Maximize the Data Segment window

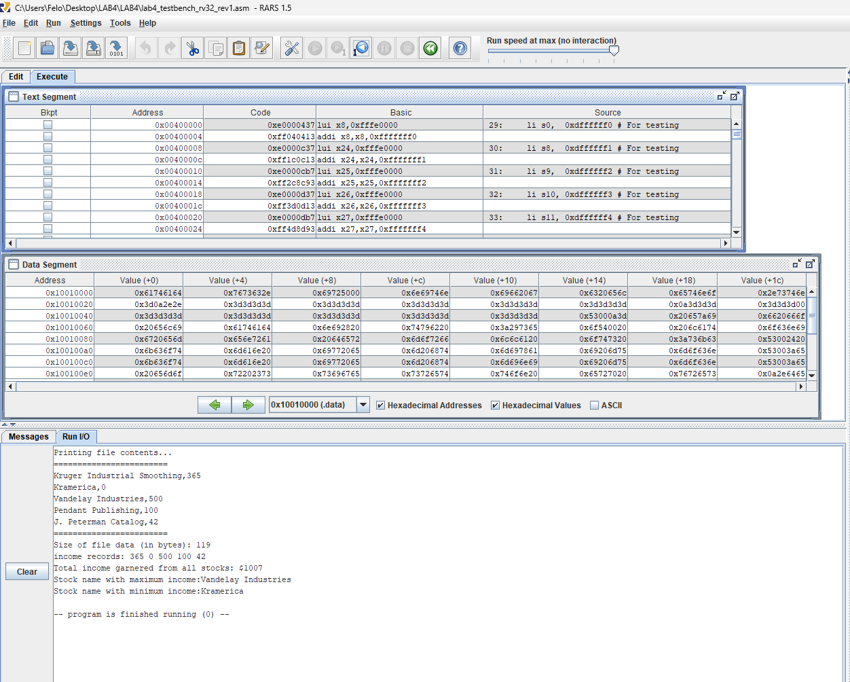point(811,264)
